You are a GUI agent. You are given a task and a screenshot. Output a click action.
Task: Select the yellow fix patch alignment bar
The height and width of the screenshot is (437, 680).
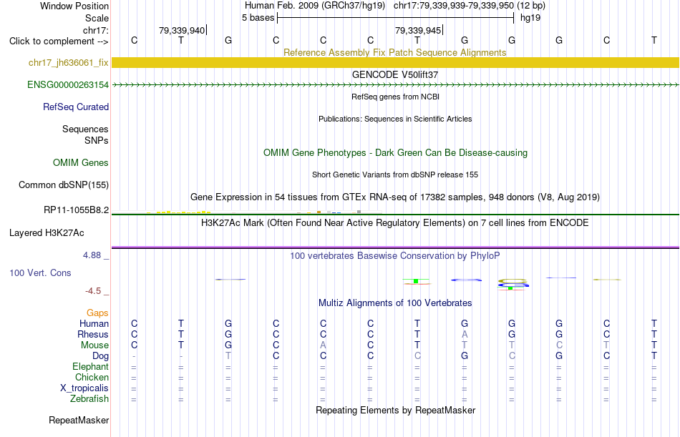395,62
